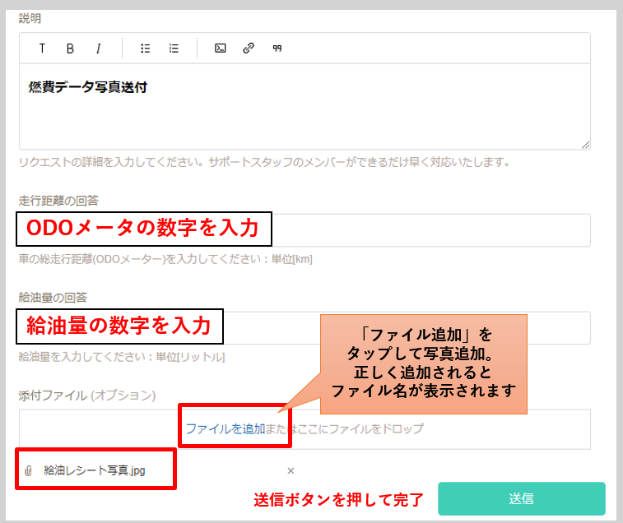Add a hyperlink with the link icon
The height and width of the screenshot is (523, 623).
coord(249,48)
